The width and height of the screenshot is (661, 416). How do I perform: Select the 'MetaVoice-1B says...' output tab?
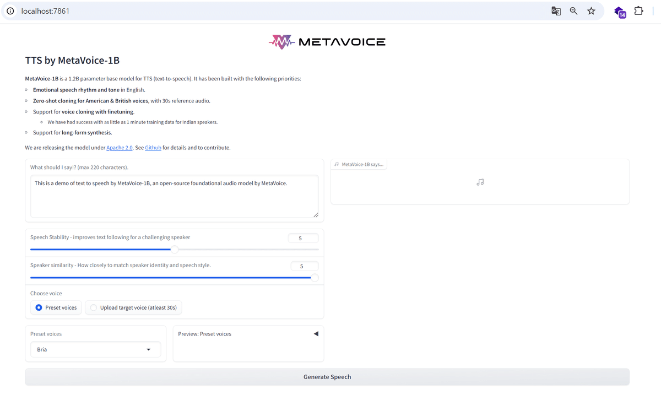[359, 164]
